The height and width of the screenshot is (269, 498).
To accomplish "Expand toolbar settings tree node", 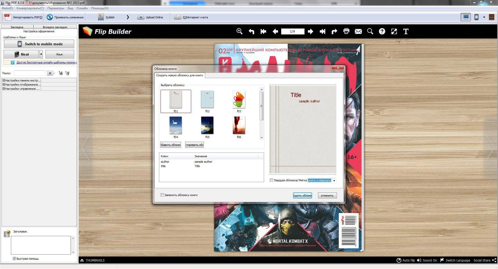I will point(4,80).
